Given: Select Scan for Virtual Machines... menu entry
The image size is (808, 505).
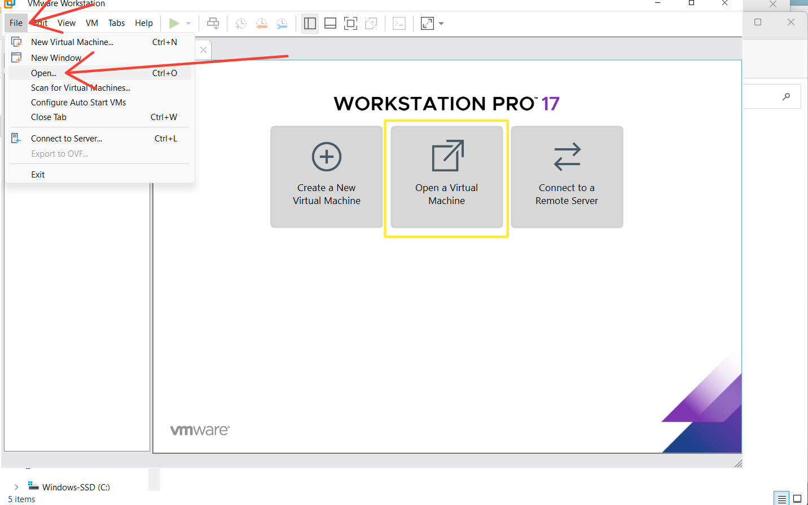Looking at the screenshot, I should pyautogui.click(x=99, y=88).
